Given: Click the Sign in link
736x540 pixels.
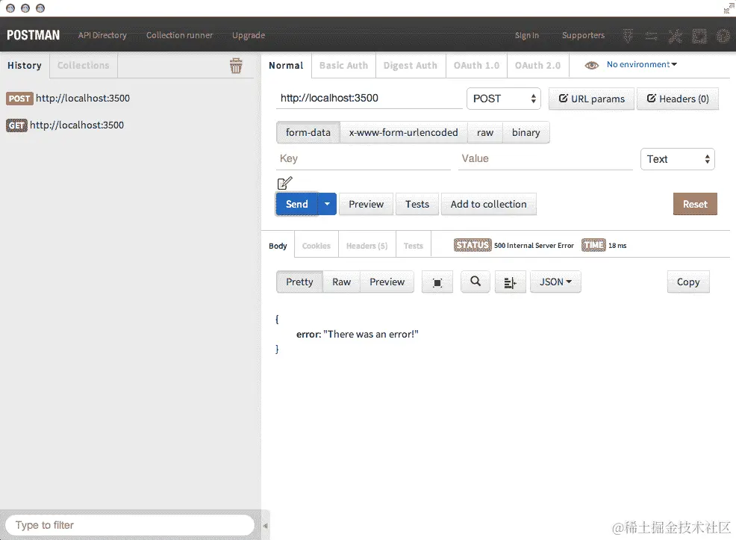Looking at the screenshot, I should point(527,35).
